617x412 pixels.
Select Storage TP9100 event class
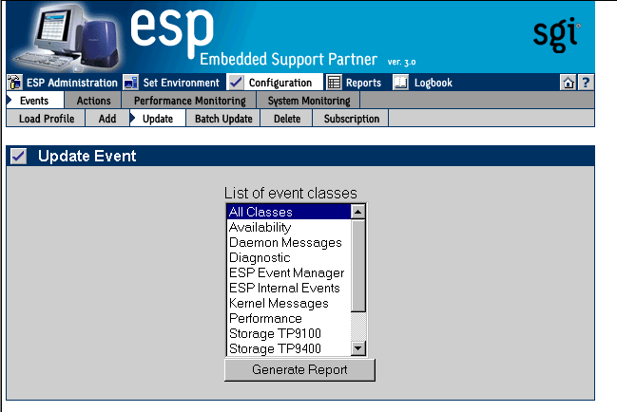point(289,333)
